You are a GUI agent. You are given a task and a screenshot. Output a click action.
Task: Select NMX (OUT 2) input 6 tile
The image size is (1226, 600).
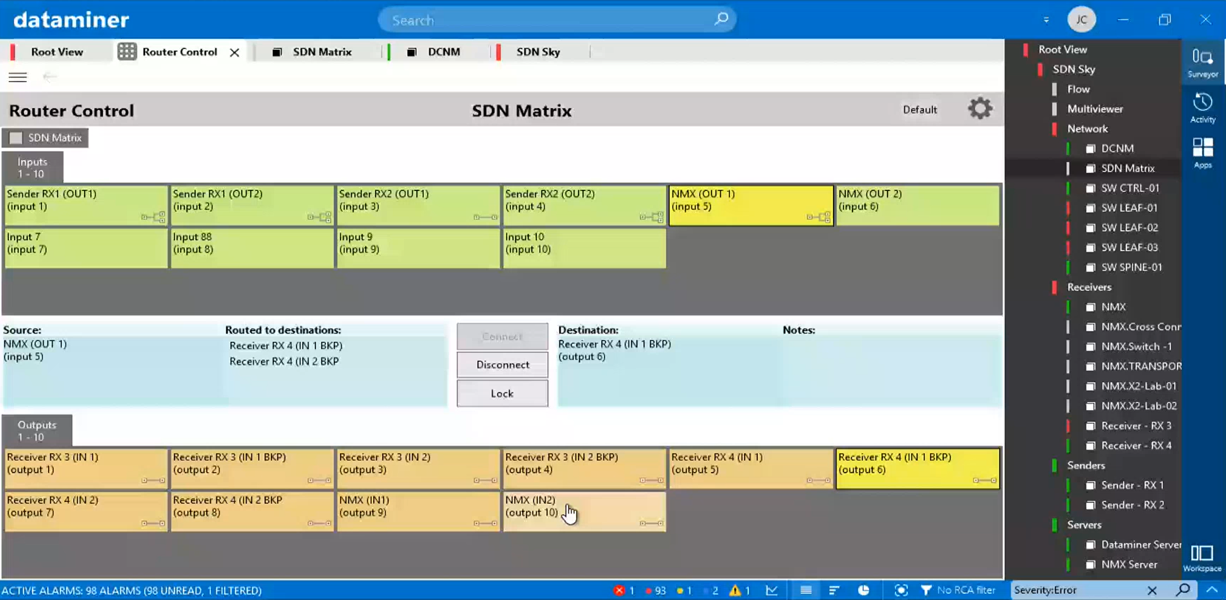(918, 205)
